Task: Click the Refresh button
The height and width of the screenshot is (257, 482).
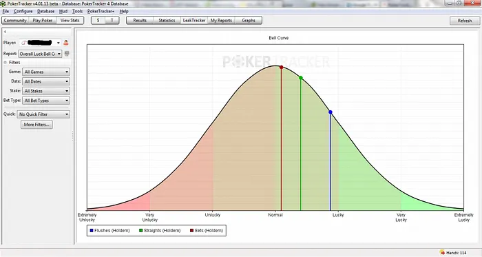Action: pyautogui.click(x=465, y=21)
